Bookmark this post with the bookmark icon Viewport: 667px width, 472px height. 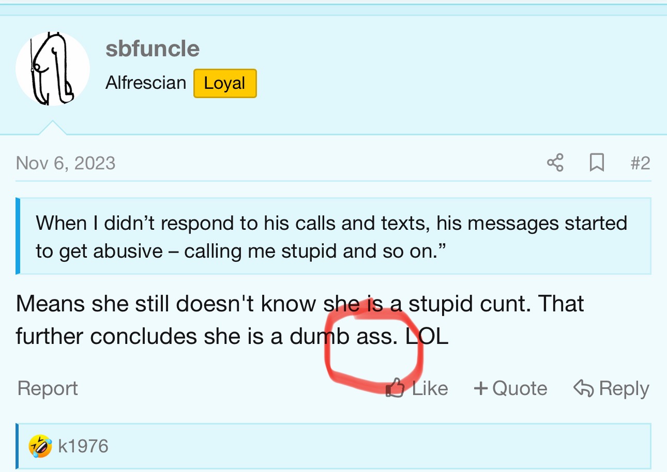tap(597, 163)
